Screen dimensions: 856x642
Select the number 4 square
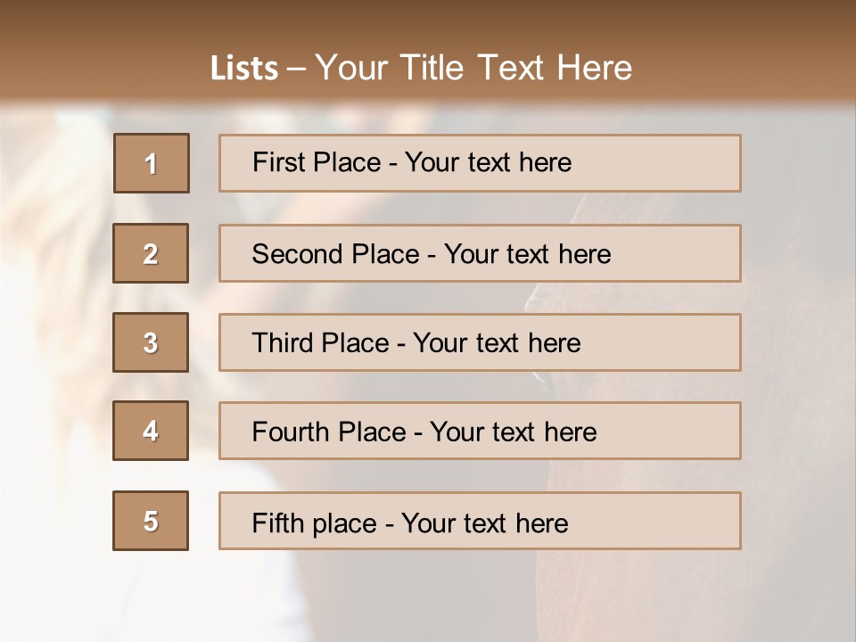pos(151,431)
